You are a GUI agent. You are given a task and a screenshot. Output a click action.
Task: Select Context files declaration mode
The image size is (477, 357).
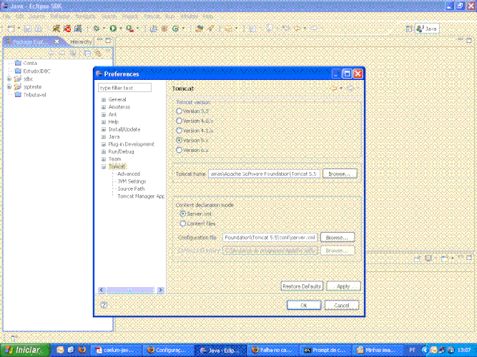point(183,223)
